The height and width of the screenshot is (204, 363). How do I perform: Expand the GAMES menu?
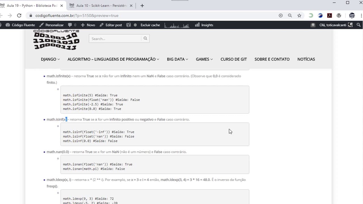coord(204,59)
